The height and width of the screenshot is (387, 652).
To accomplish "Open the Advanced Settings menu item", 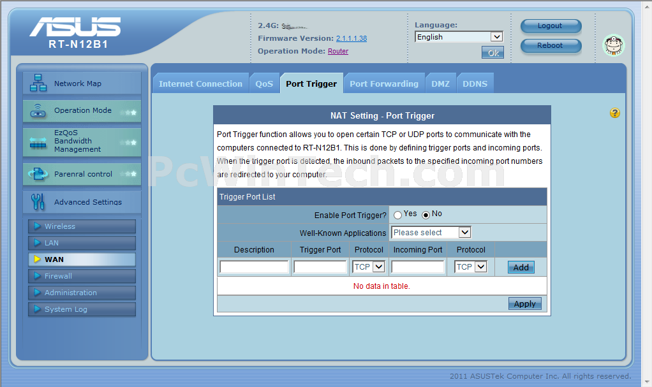I will click(82, 202).
